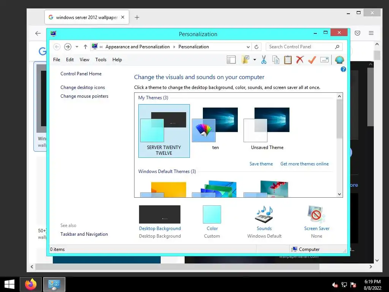Open the File menu
The image size is (389, 292).
pyautogui.click(x=57, y=60)
